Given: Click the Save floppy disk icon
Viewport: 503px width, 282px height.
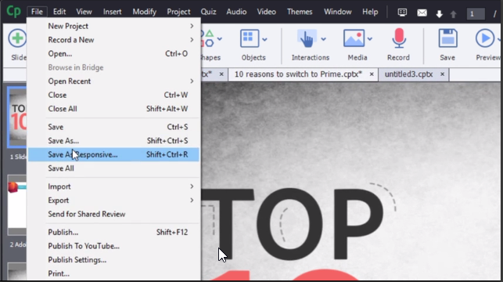Looking at the screenshot, I should (447, 38).
